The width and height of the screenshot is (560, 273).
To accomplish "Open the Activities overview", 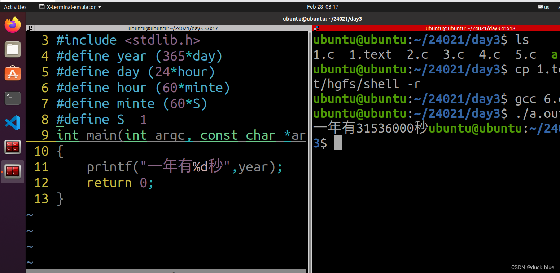I will pyautogui.click(x=15, y=6).
